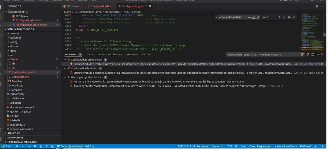Maximize the bottom panel with chevron up

tap(318, 55)
